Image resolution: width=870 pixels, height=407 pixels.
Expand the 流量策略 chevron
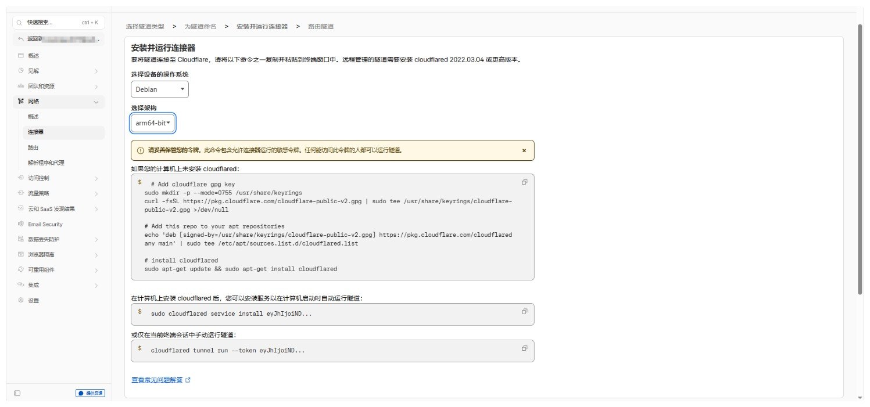click(96, 193)
